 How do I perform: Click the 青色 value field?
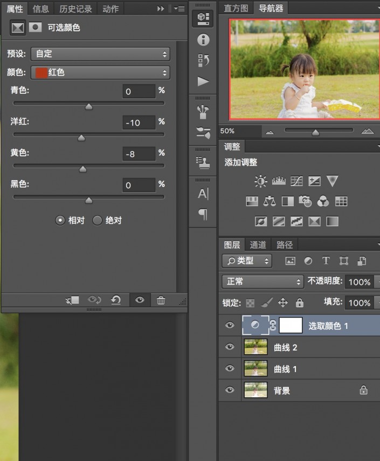[139, 92]
